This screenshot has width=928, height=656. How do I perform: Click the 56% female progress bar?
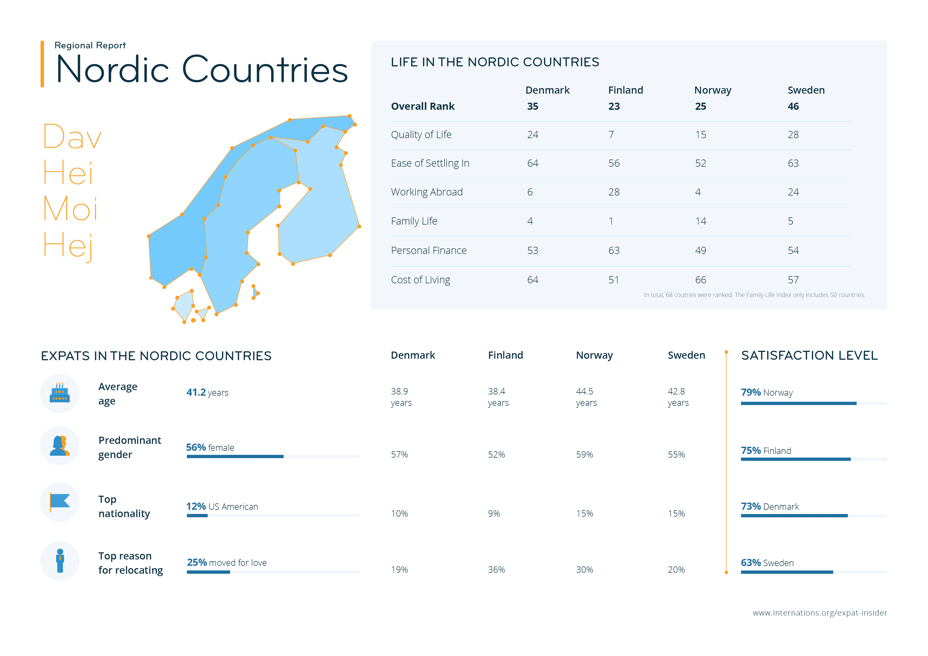pos(235,456)
